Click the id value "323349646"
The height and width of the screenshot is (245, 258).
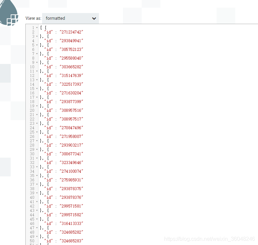pos(72,163)
